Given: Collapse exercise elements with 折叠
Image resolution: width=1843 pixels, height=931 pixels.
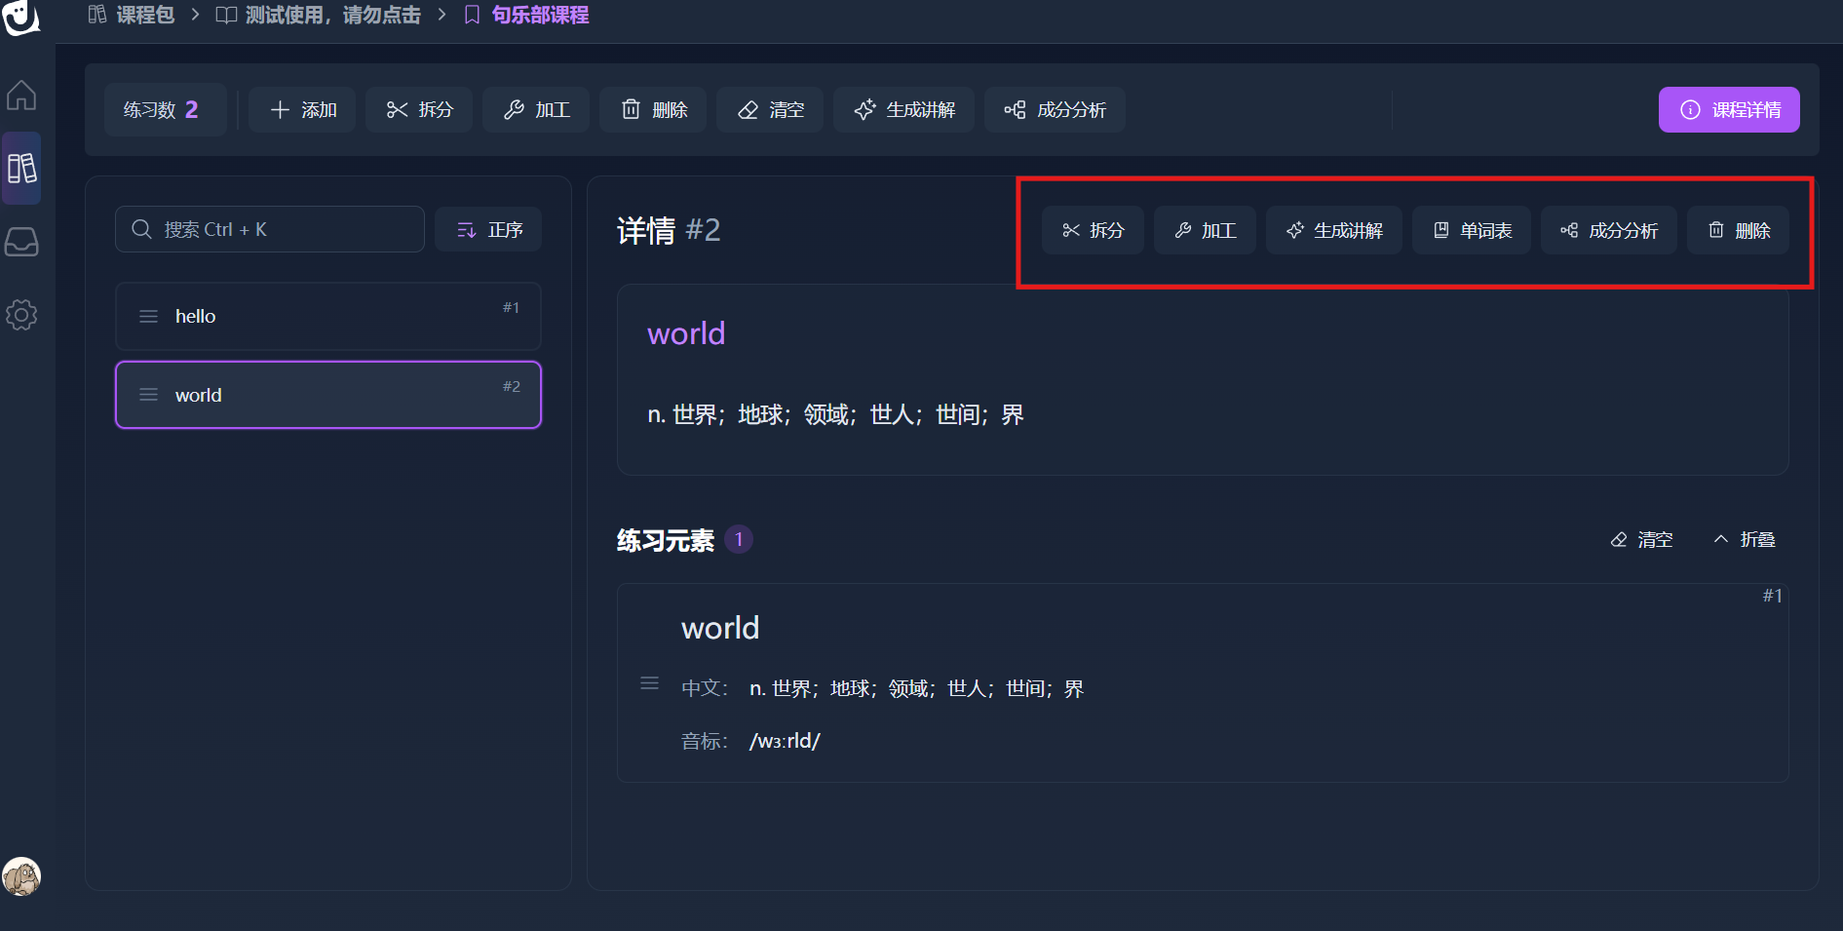Looking at the screenshot, I should coord(1745,539).
